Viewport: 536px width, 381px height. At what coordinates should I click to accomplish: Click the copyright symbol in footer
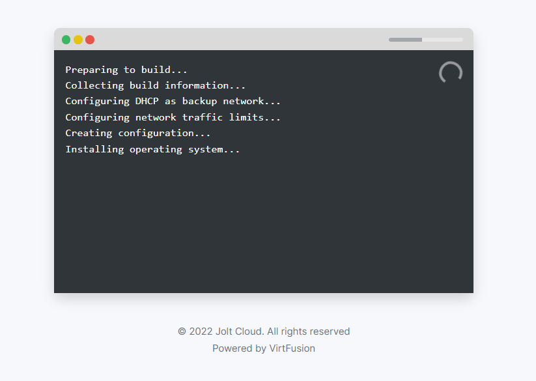tap(182, 332)
